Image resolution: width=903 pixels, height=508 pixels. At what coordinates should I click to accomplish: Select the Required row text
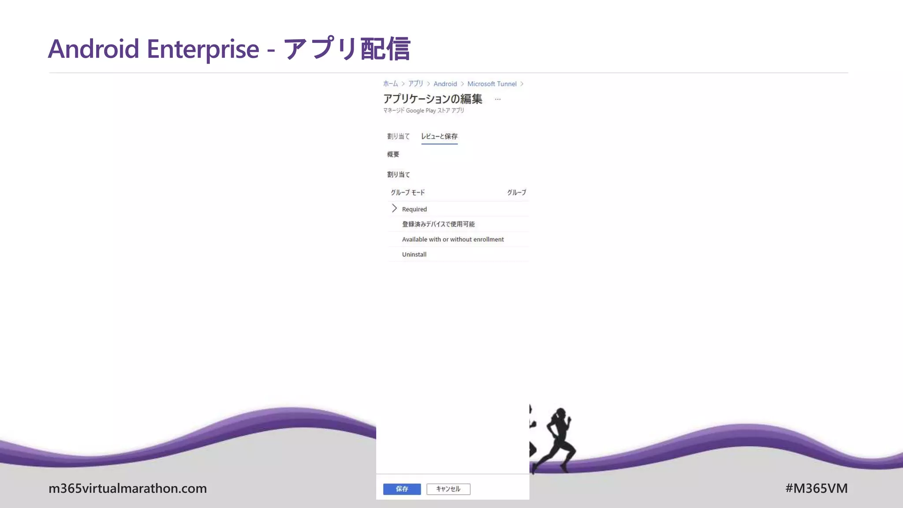pyautogui.click(x=414, y=209)
